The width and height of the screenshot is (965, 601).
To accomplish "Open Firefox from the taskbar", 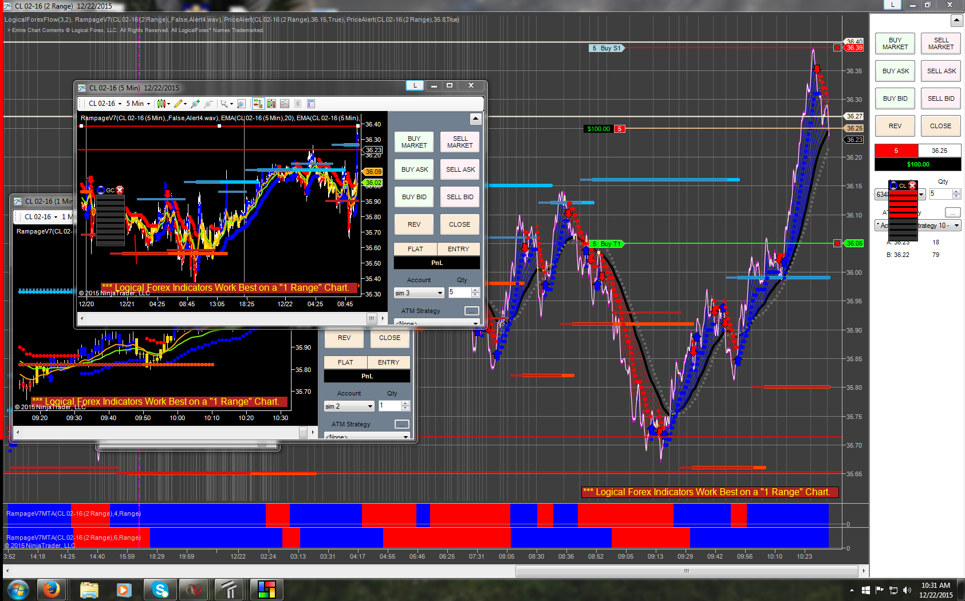I will tap(52, 590).
